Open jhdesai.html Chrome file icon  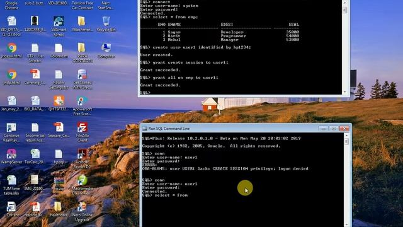pyautogui.click(x=11, y=48)
